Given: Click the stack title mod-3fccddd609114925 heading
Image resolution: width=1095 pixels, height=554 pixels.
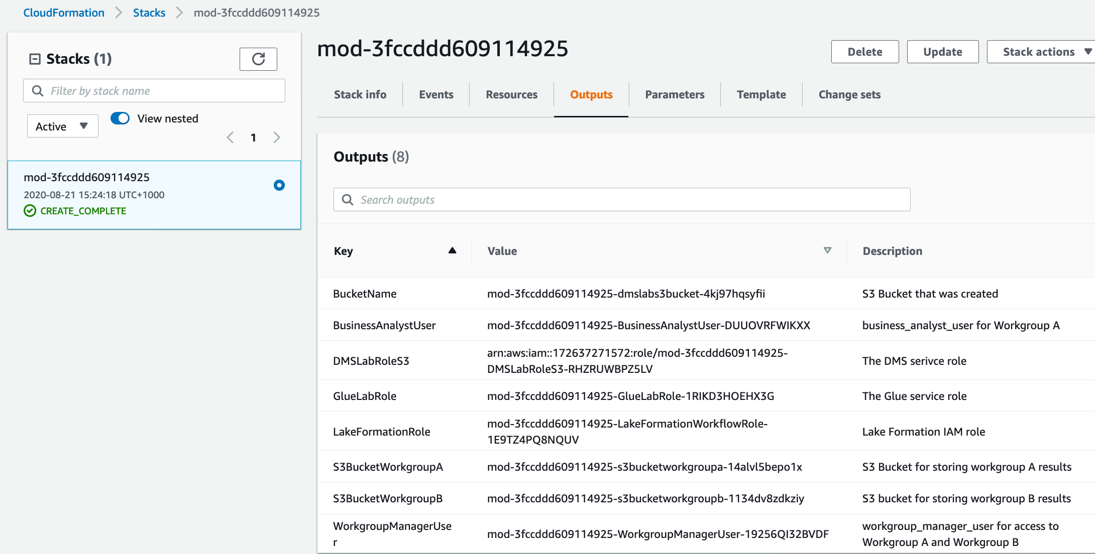Looking at the screenshot, I should click(x=443, y=49).
